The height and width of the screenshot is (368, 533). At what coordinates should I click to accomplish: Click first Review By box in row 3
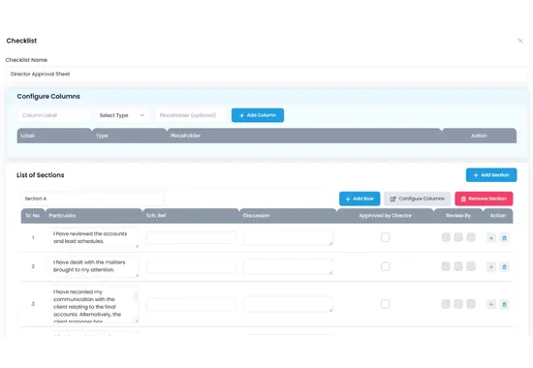pos(446,304)
